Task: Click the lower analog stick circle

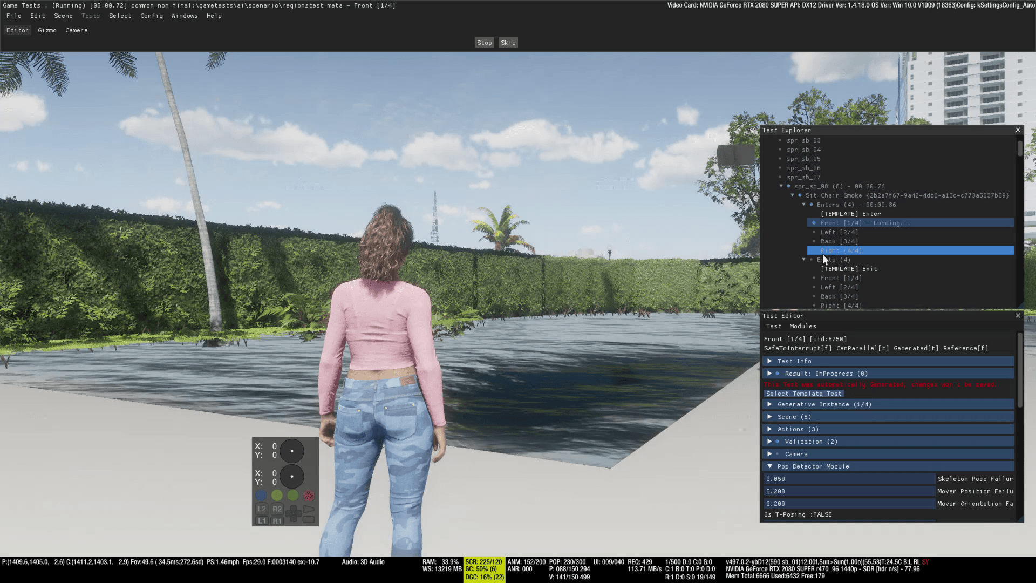Action: click(292, 477)
